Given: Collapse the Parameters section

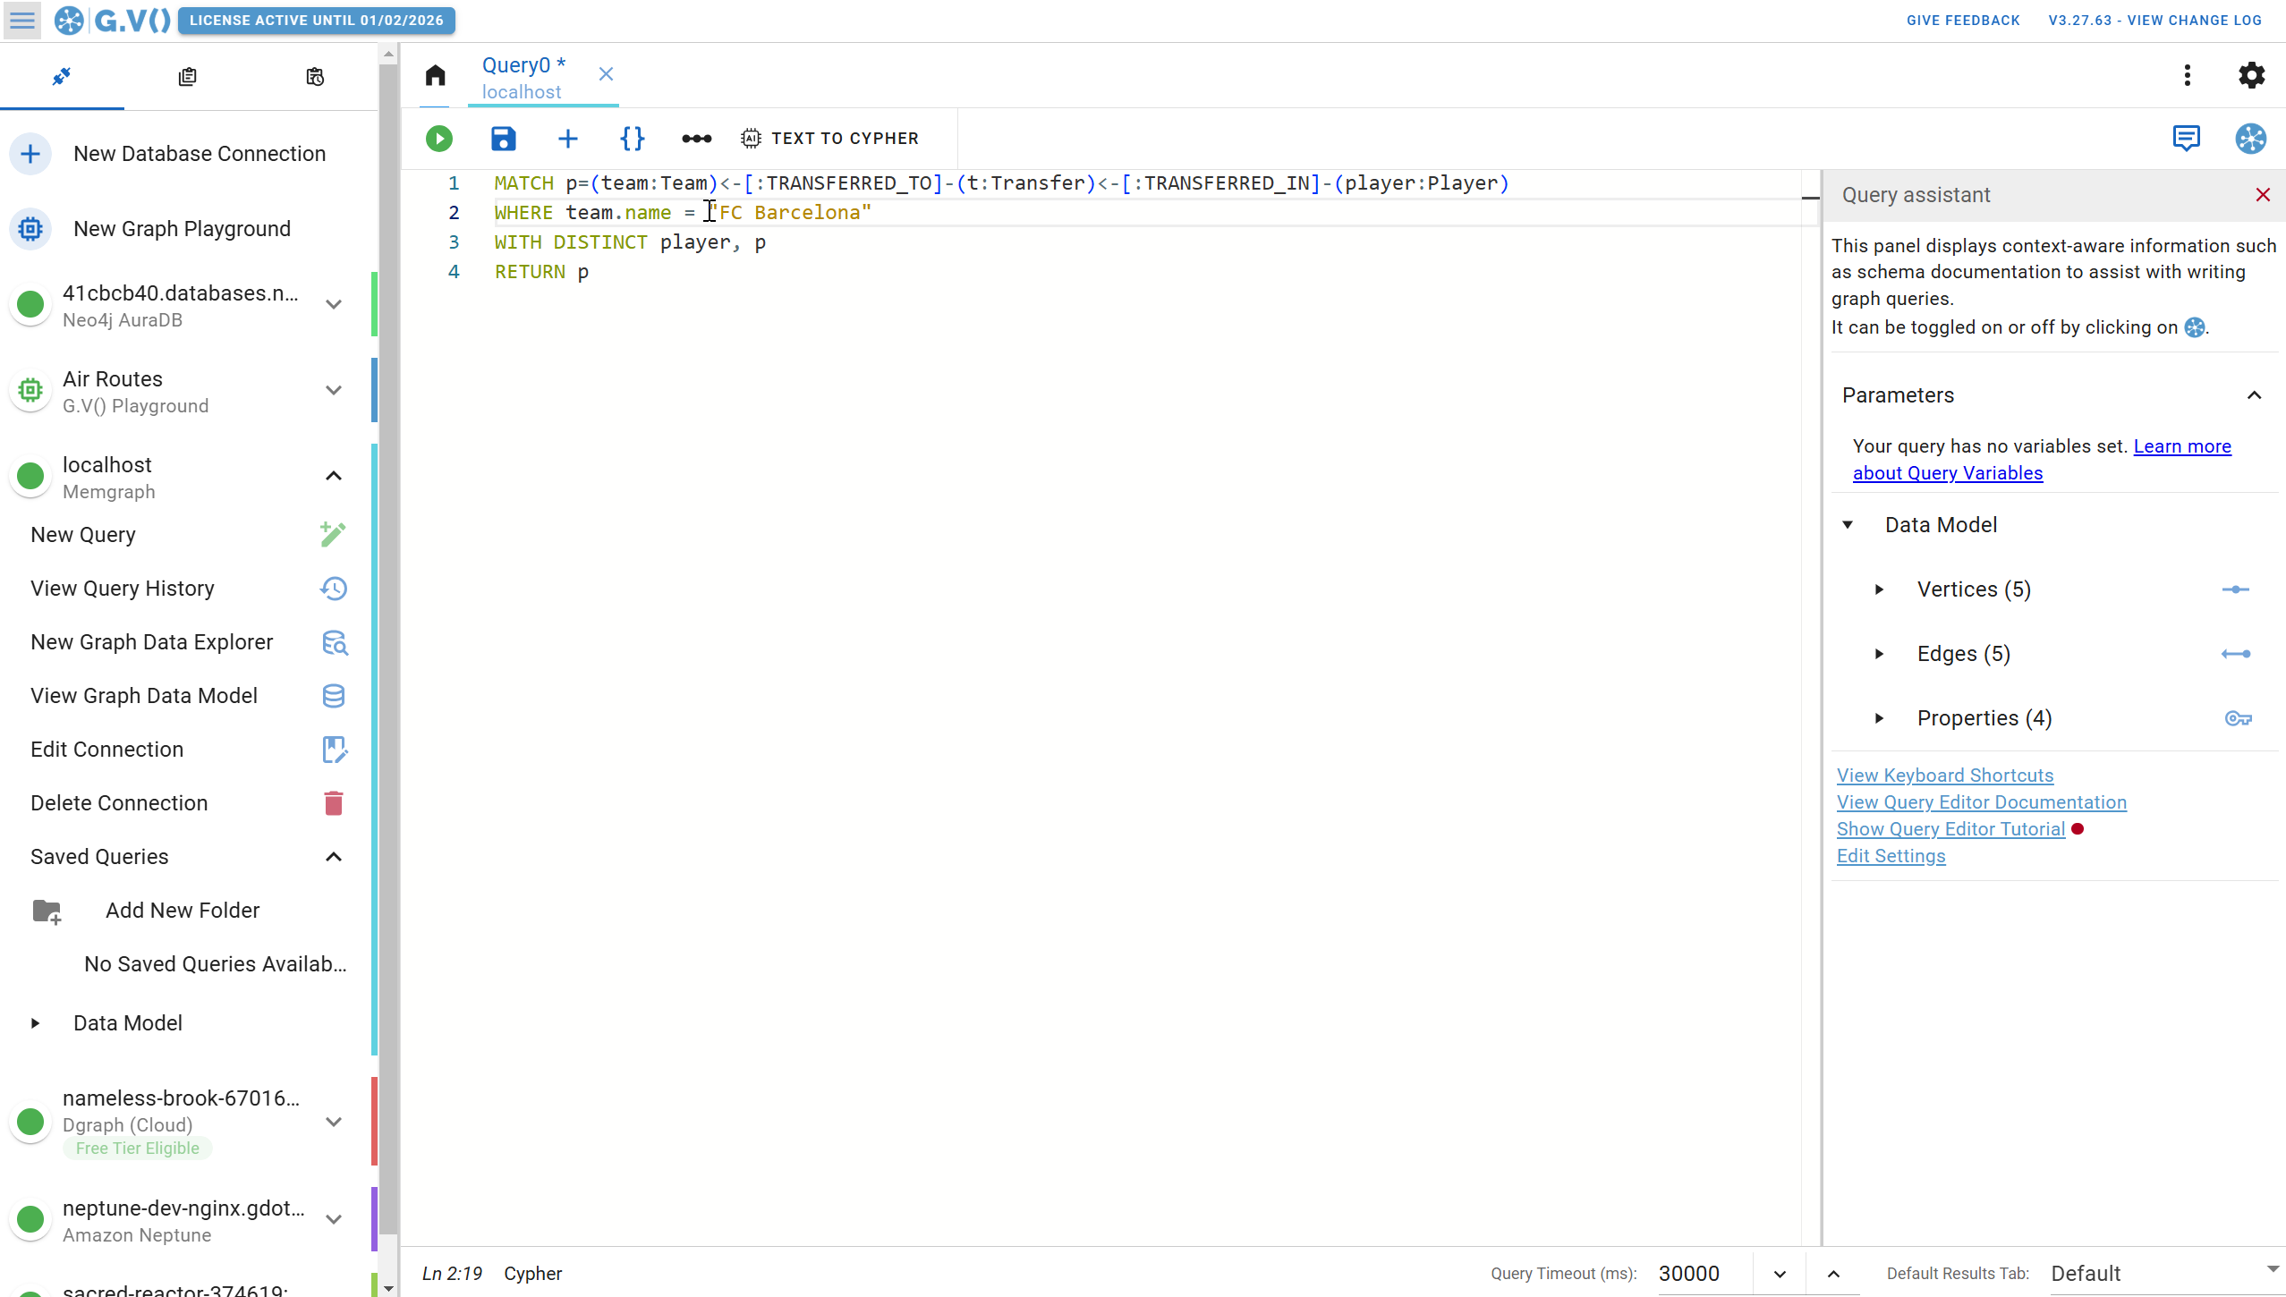Looking at the screenshot, I should click(x=2254, y=395).
